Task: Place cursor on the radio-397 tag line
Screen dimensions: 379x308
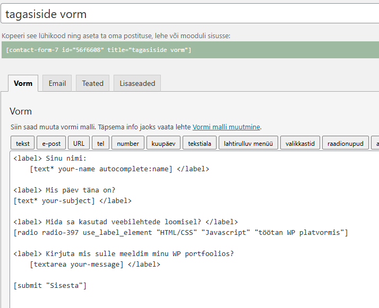Action: [180, 233]
